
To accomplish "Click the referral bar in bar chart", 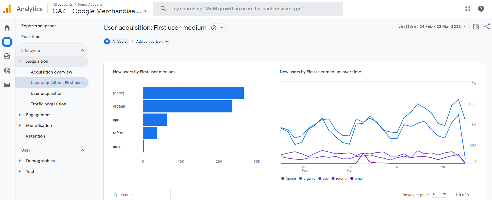I will click(x=150, y=133).
